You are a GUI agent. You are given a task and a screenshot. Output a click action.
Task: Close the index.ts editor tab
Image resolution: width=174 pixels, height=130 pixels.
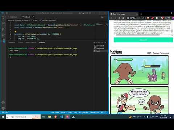tap(33, 17)
